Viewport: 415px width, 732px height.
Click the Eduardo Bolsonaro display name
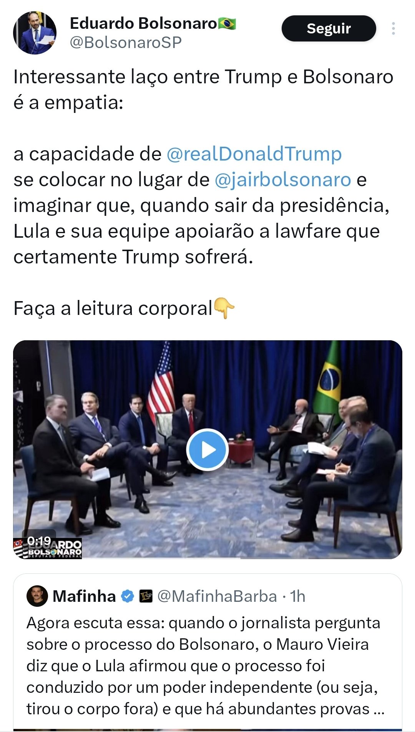point(143,23)
